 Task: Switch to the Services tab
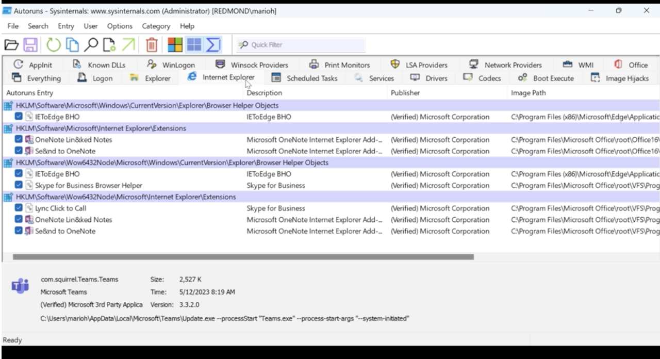click(374, 78)
